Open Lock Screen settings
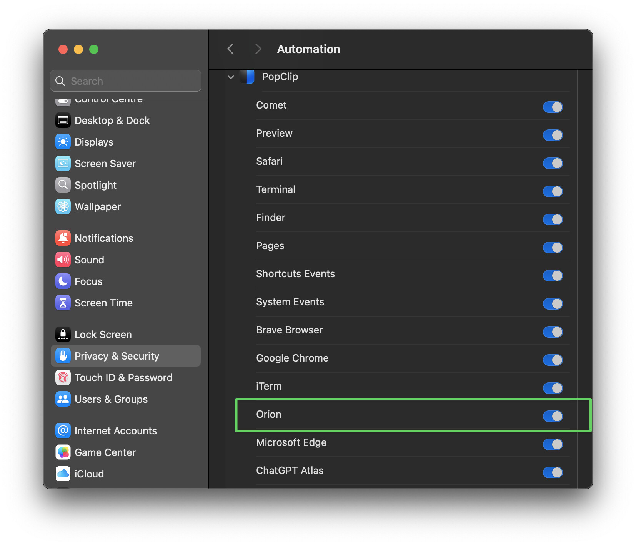636x546 pixels. (103, 335)
